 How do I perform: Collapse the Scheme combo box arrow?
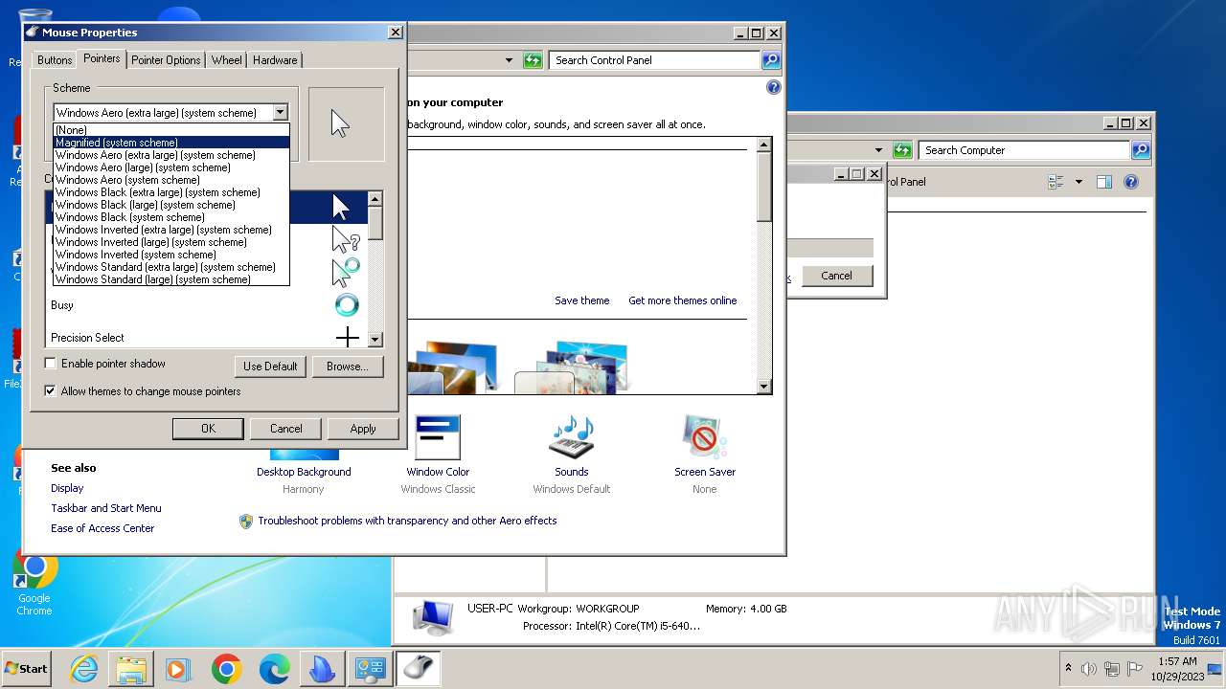click(280, 113)
